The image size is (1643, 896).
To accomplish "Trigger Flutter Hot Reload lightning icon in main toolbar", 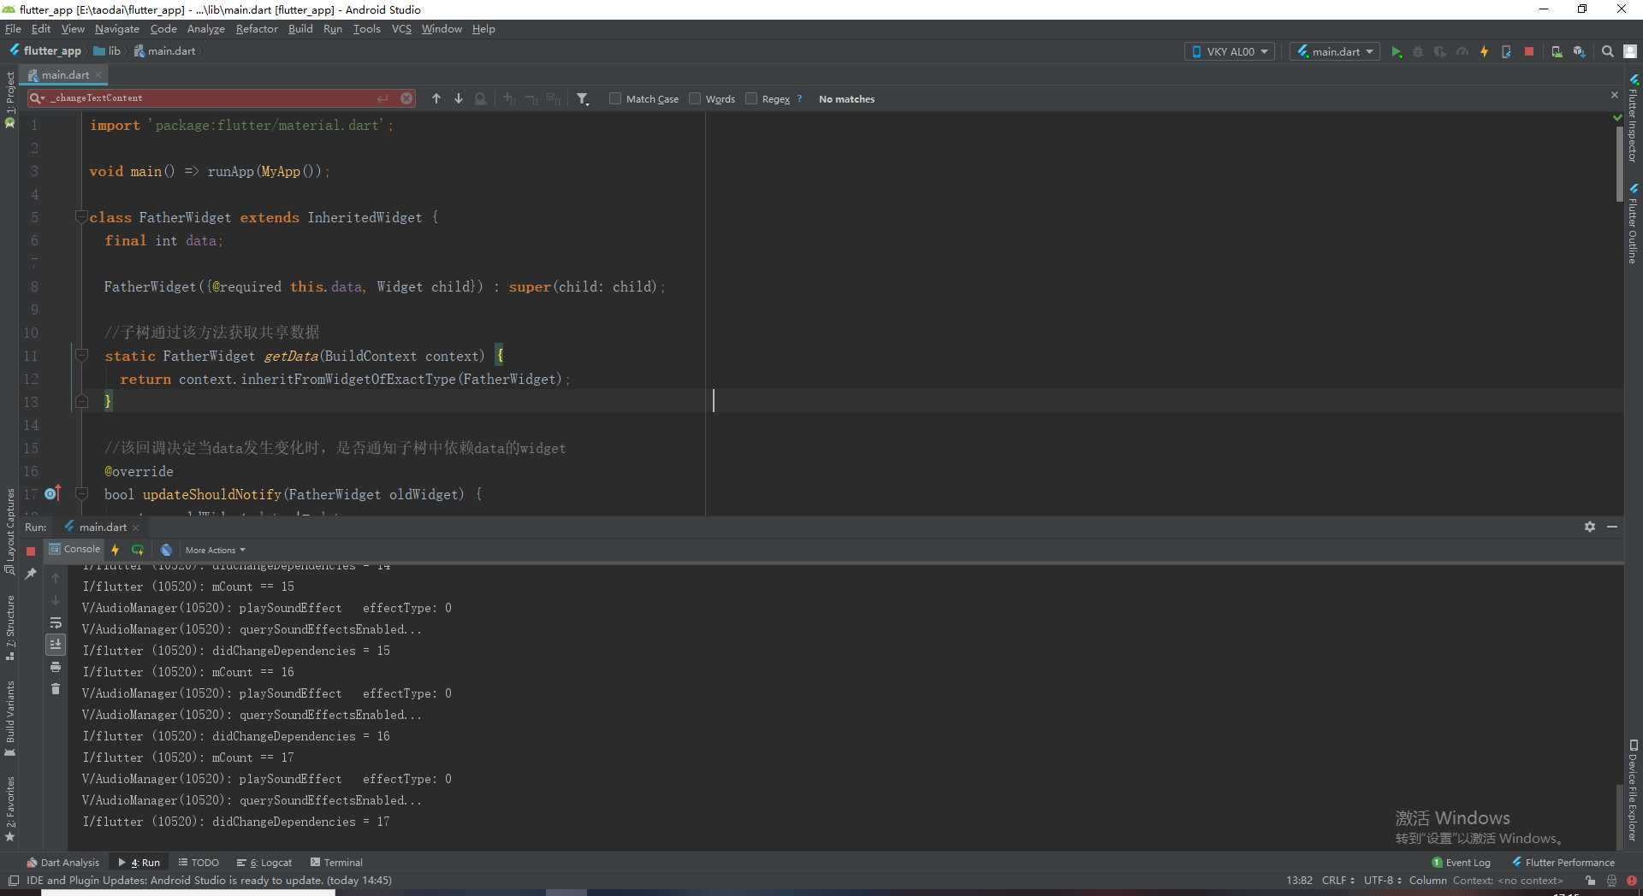I will click(x=1484, y=52).
